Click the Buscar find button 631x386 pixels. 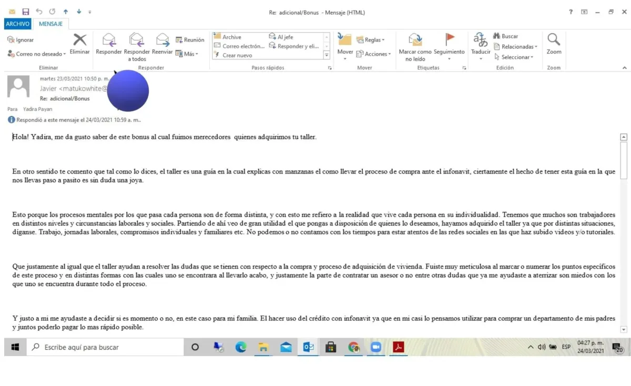point(505,36)
